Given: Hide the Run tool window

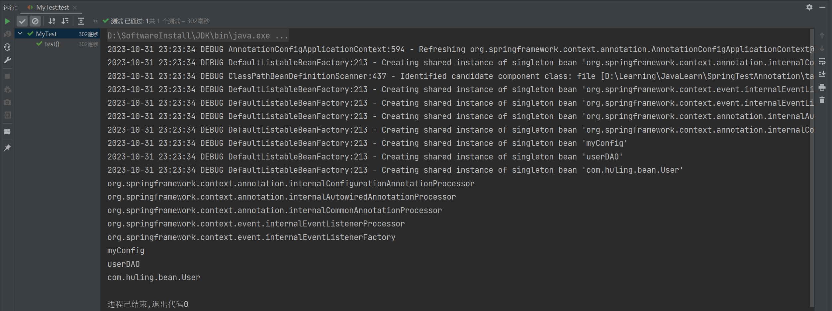Looking at the screenshot, I should pos(822,7).
